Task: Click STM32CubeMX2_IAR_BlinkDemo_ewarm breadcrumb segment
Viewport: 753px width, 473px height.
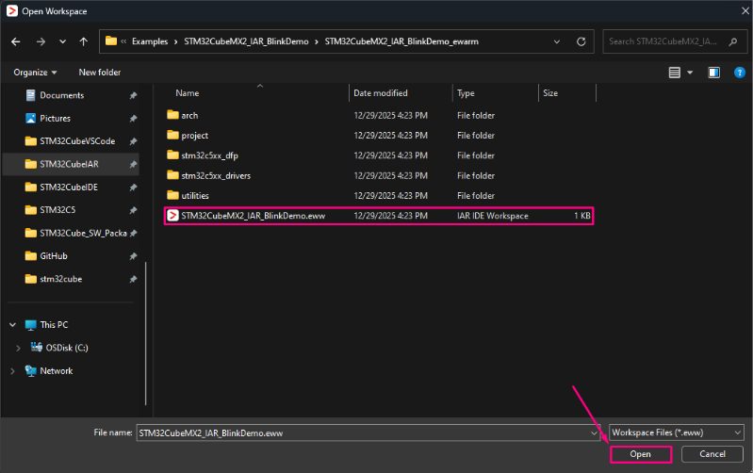Action: (x=401, y=41)
